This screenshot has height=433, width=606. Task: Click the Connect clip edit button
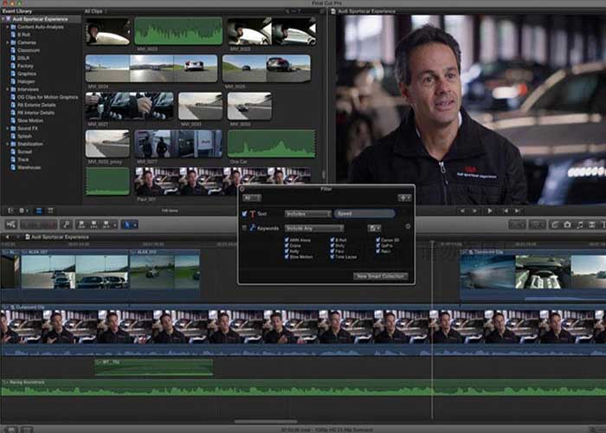click(x=81, y=224)
